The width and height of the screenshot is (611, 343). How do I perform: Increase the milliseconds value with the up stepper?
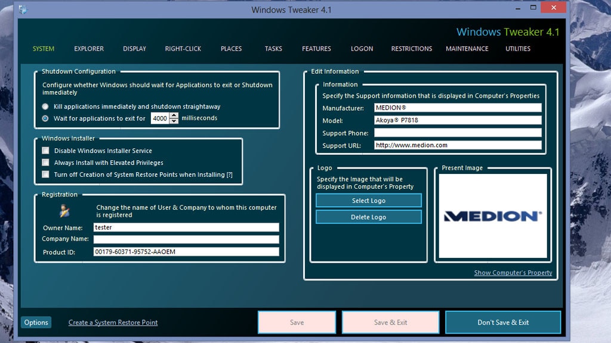click(x=174, y=115)
